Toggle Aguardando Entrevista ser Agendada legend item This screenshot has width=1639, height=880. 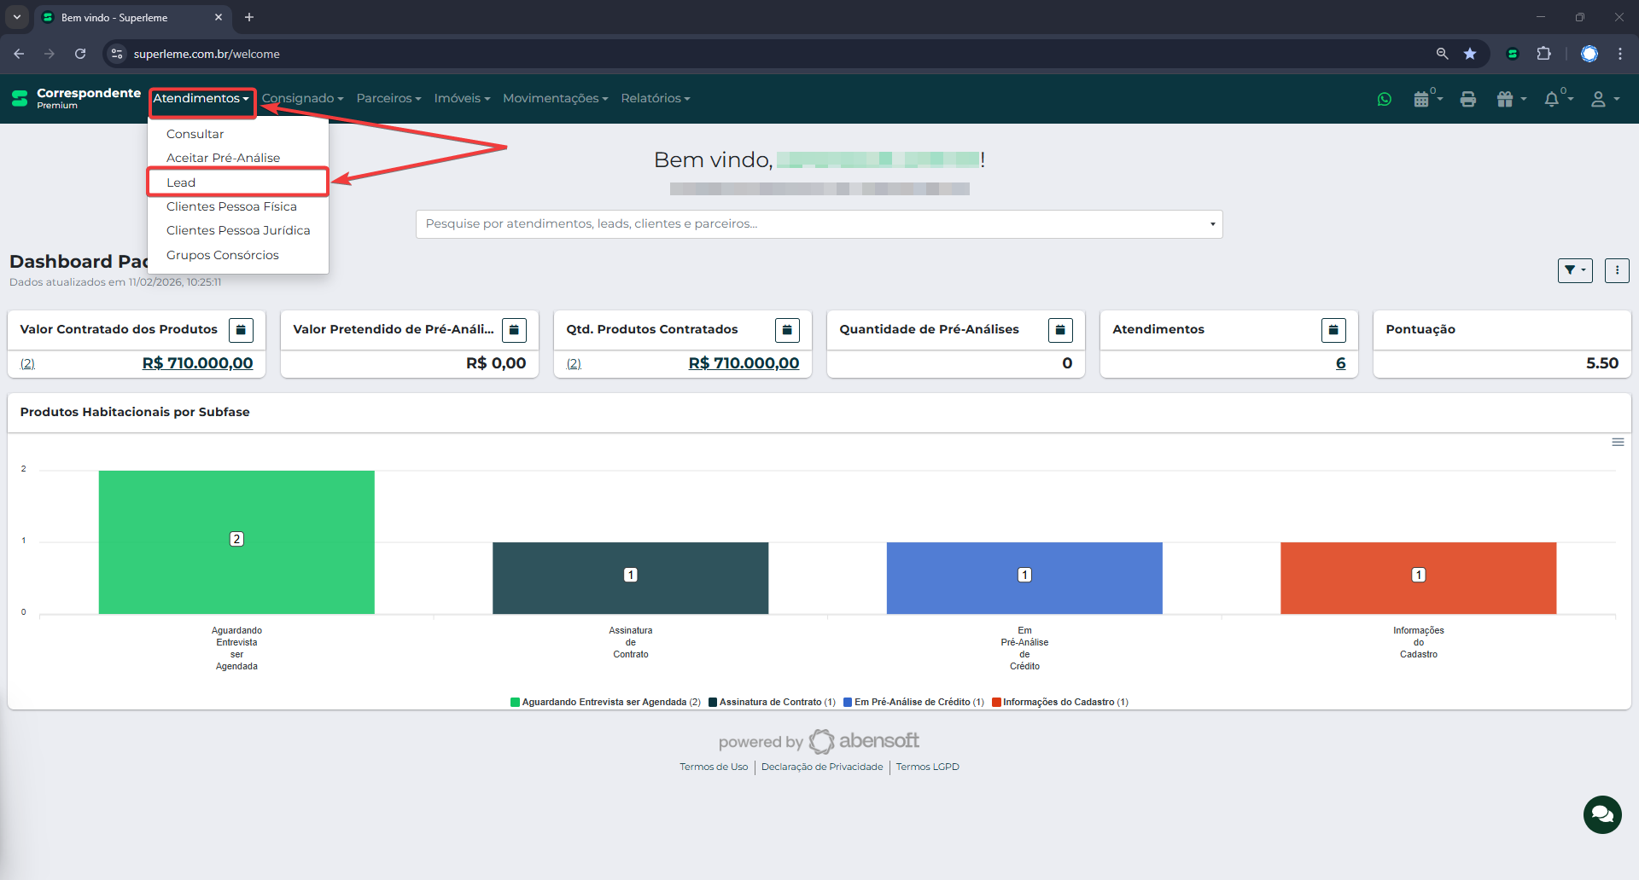605,702
